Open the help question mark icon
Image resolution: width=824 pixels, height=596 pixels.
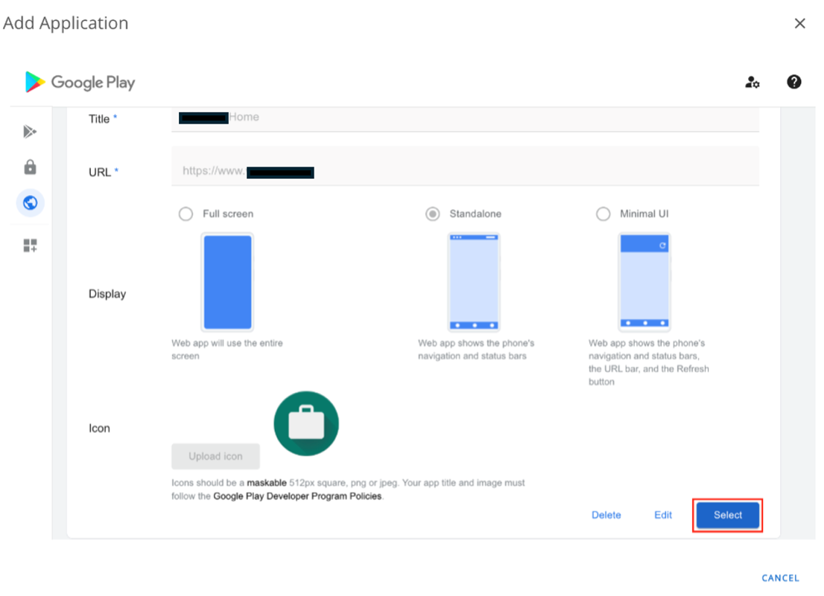[793, 82]
